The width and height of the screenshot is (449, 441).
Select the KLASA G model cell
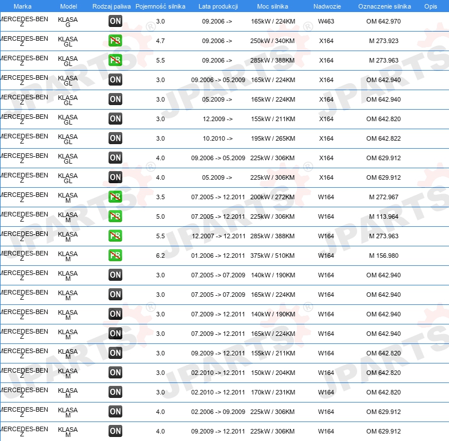pyautogui.click(x=68, y=22)
